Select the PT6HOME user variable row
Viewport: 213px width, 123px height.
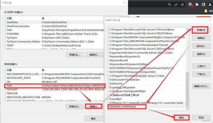point(55,34)
